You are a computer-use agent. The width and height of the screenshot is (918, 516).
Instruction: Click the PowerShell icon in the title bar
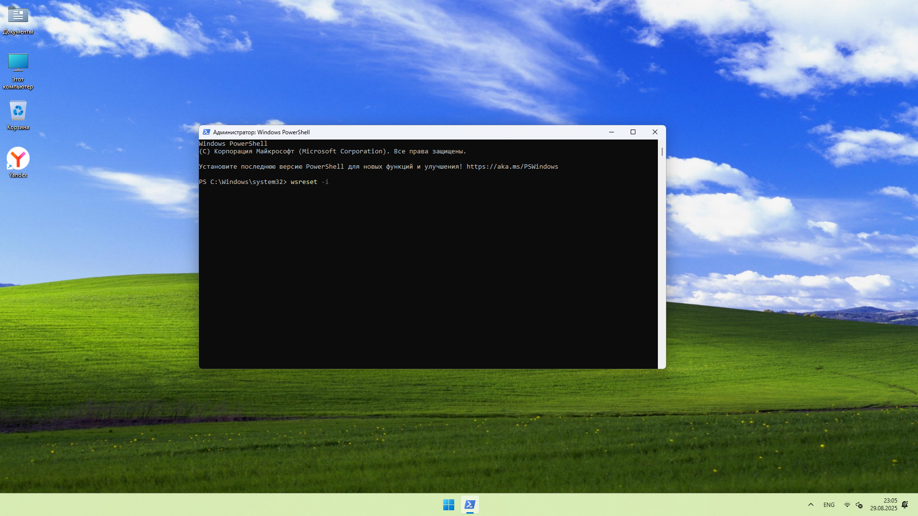[x=206, y=132]
